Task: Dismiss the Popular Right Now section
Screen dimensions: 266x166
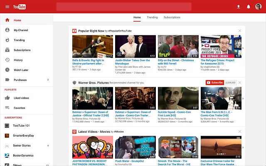Action: [239, 31]
